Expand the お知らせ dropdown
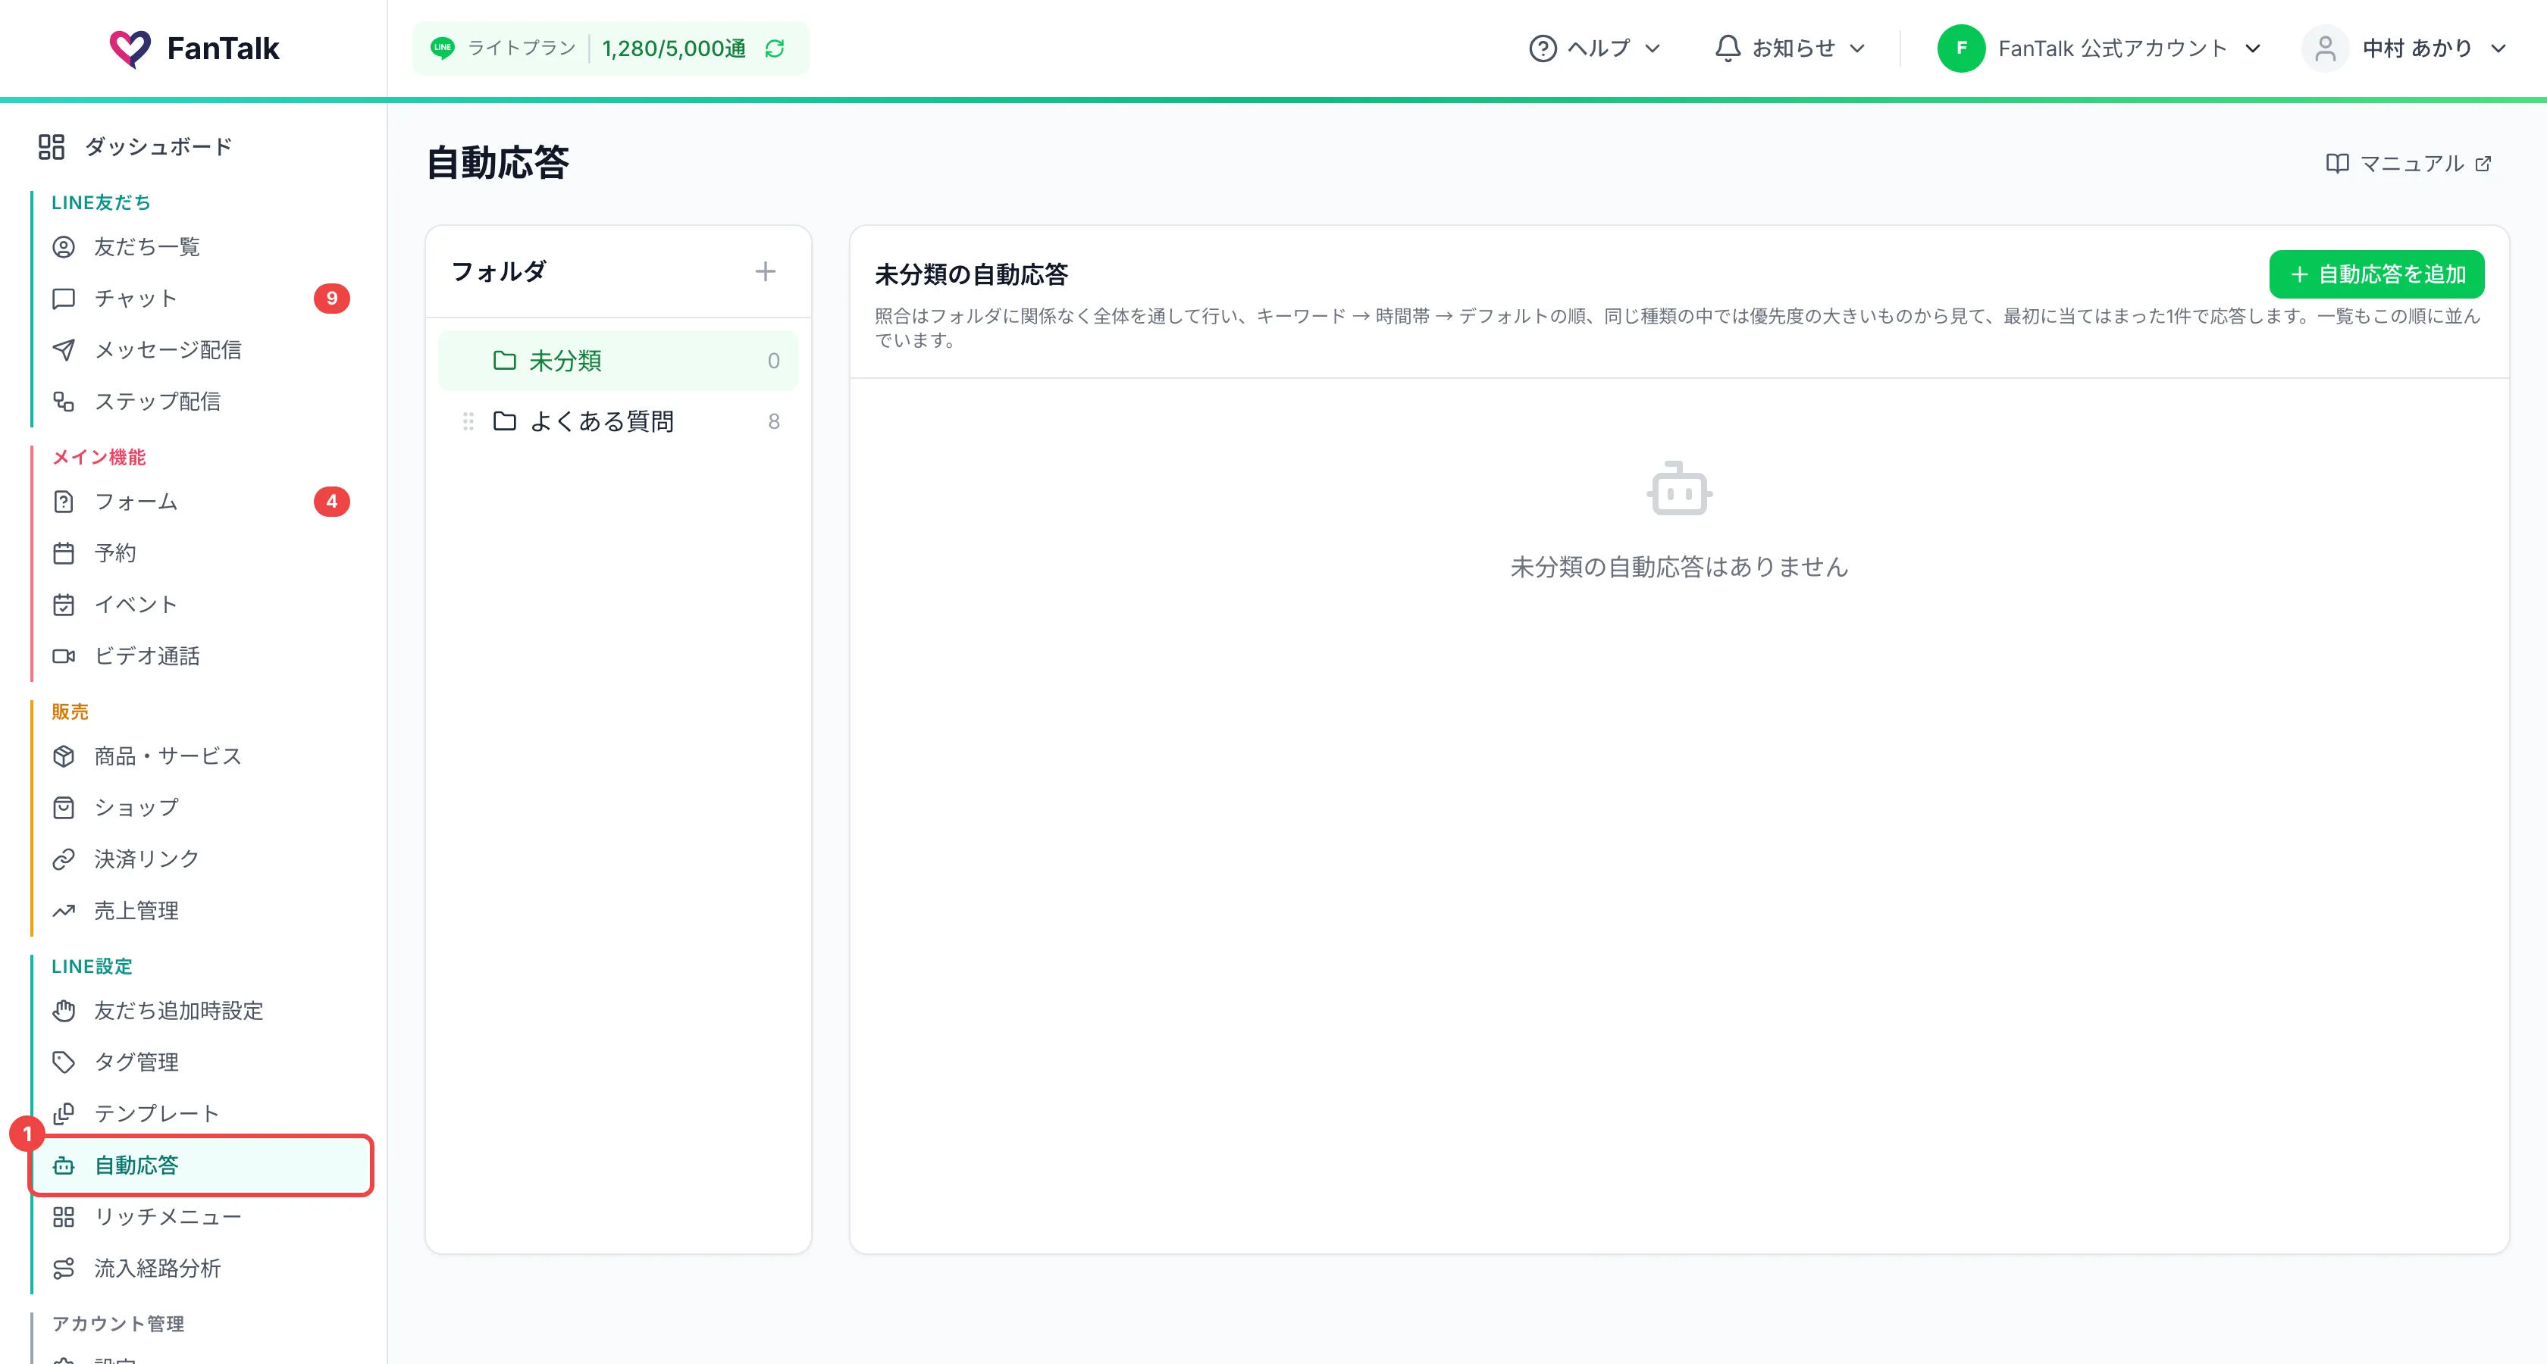 pyautogui.click(x=1790, y=48)
